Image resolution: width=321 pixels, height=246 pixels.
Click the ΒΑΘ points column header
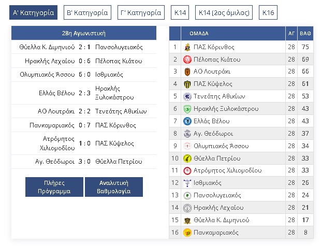point(305,33)
